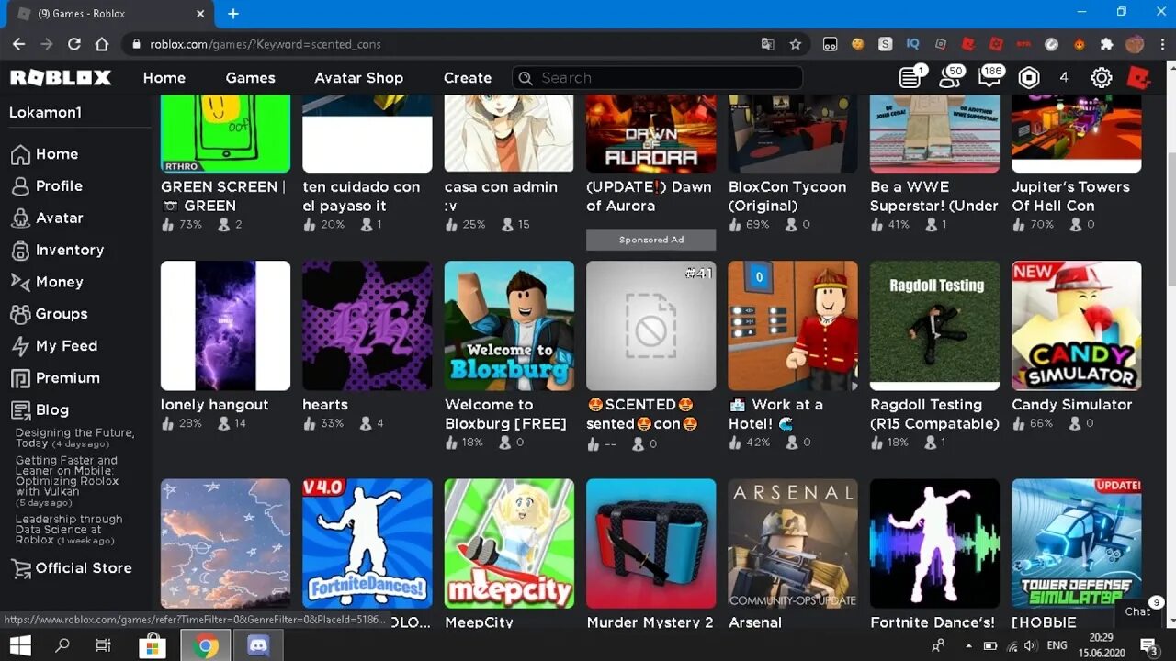Open Microsoft Store from taskbar
The width and height of the screenshot is (1176, 661).
[153, 646]
